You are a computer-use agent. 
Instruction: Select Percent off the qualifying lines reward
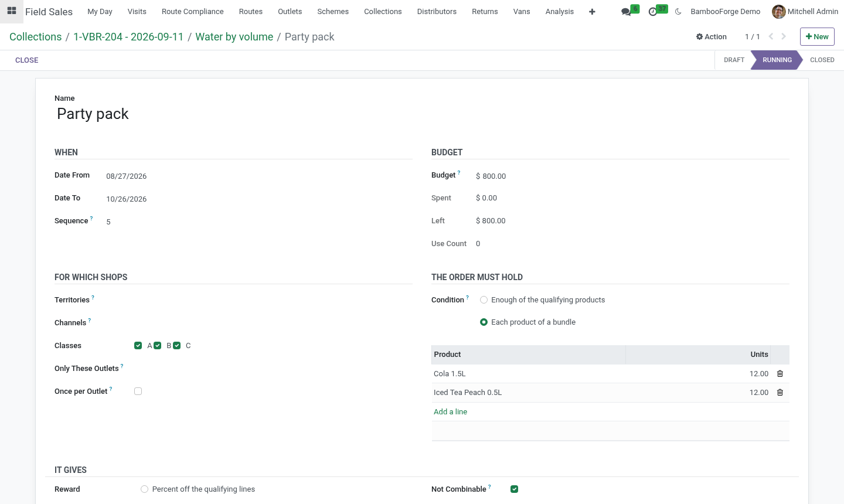pos(145,489)
